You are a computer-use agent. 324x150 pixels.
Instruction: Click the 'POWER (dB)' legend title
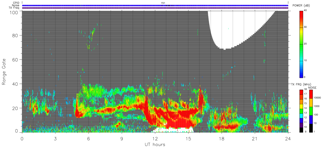[x=301, y=6]
